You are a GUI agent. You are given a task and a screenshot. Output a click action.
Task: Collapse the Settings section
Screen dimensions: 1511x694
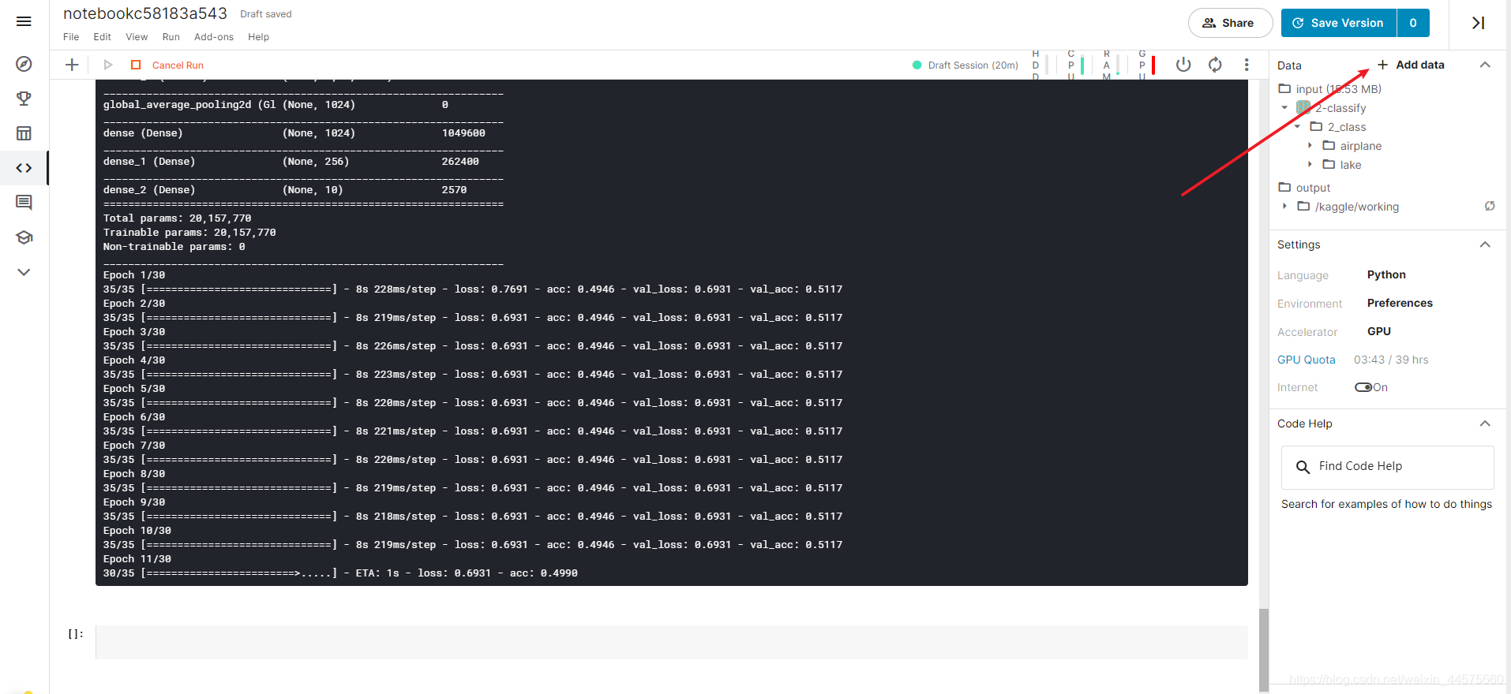(1485, 244)
